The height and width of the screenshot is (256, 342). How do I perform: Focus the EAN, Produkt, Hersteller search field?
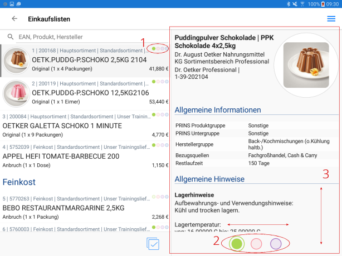pos(92,37)
